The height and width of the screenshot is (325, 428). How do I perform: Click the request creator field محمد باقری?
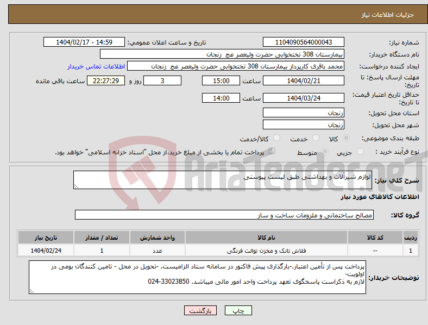point(236,66)
